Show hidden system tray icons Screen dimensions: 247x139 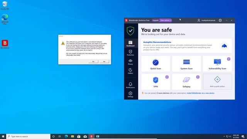click(224, 136)
